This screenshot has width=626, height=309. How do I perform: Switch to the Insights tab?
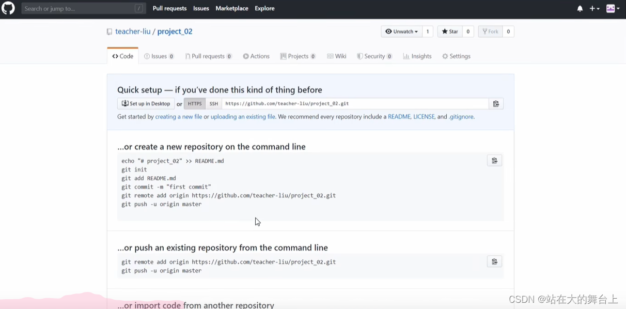point(417,56)
